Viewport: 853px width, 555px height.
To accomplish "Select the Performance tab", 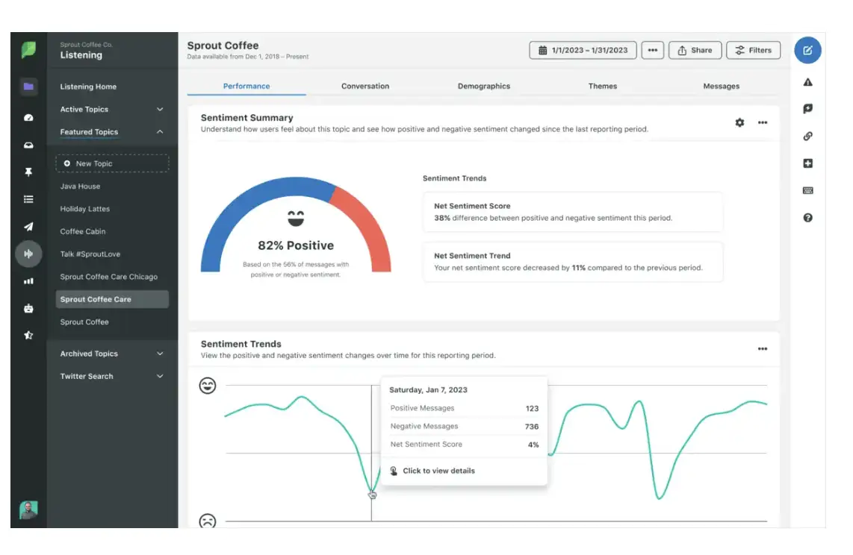I will click(x=246, y=86).
